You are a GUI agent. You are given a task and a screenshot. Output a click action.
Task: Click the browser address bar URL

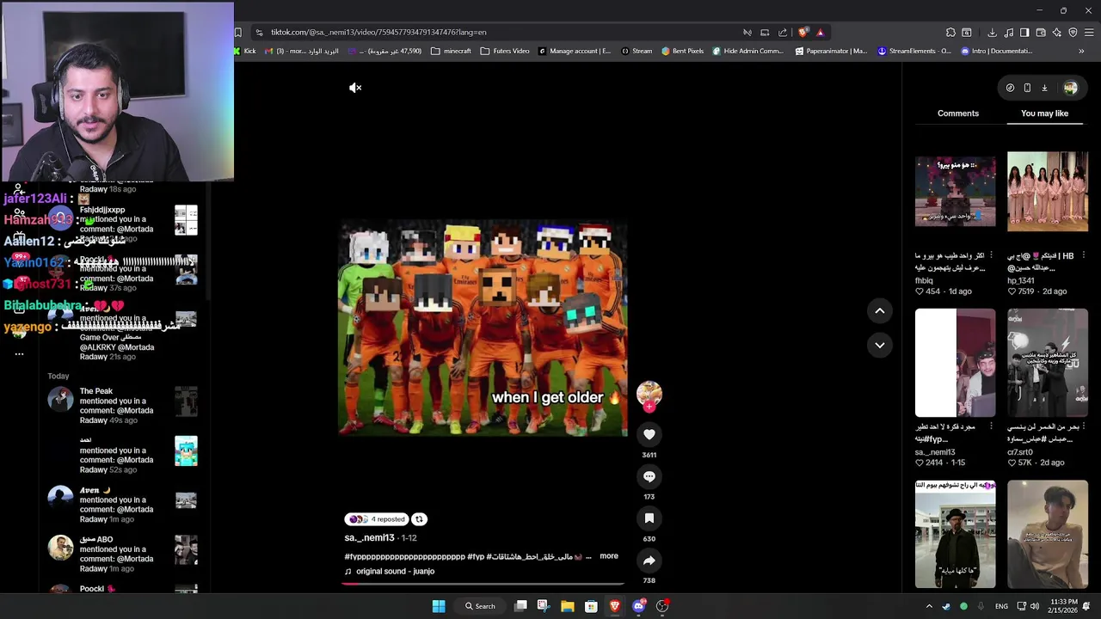tap(378, 32)
